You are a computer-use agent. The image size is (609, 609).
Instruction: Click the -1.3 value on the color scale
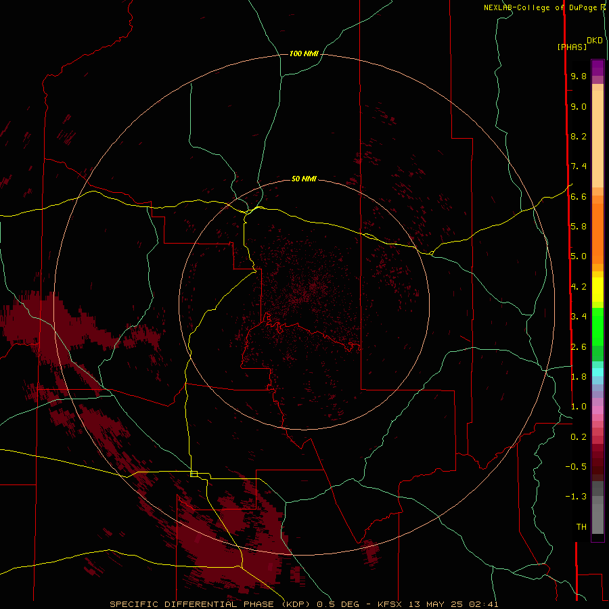(576, 497)
